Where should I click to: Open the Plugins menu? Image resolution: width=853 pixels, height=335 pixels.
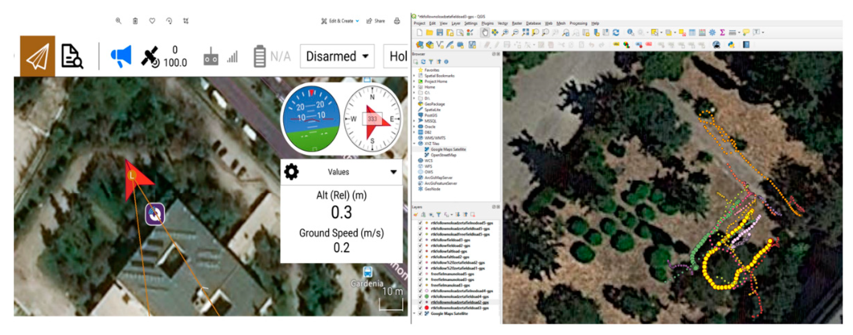tap(487, 24)
